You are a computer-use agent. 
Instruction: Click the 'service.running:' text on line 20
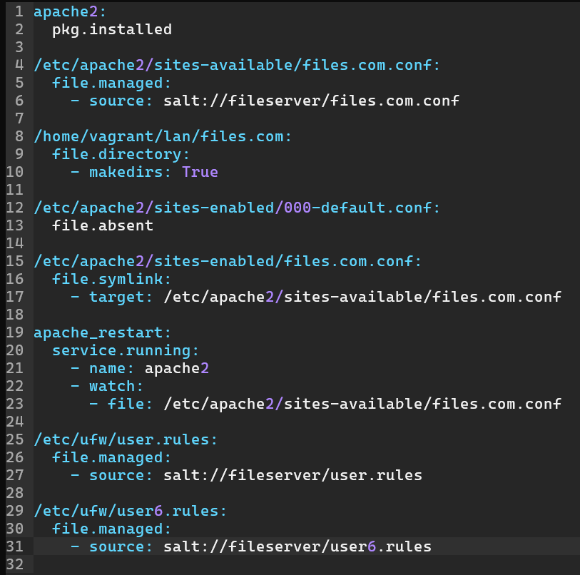click(126, 350)
